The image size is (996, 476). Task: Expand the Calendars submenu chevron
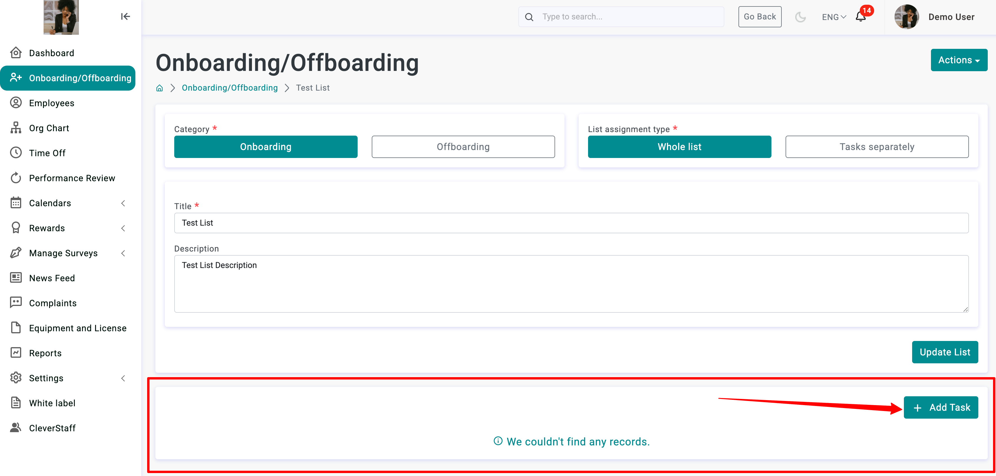point(123,203)
